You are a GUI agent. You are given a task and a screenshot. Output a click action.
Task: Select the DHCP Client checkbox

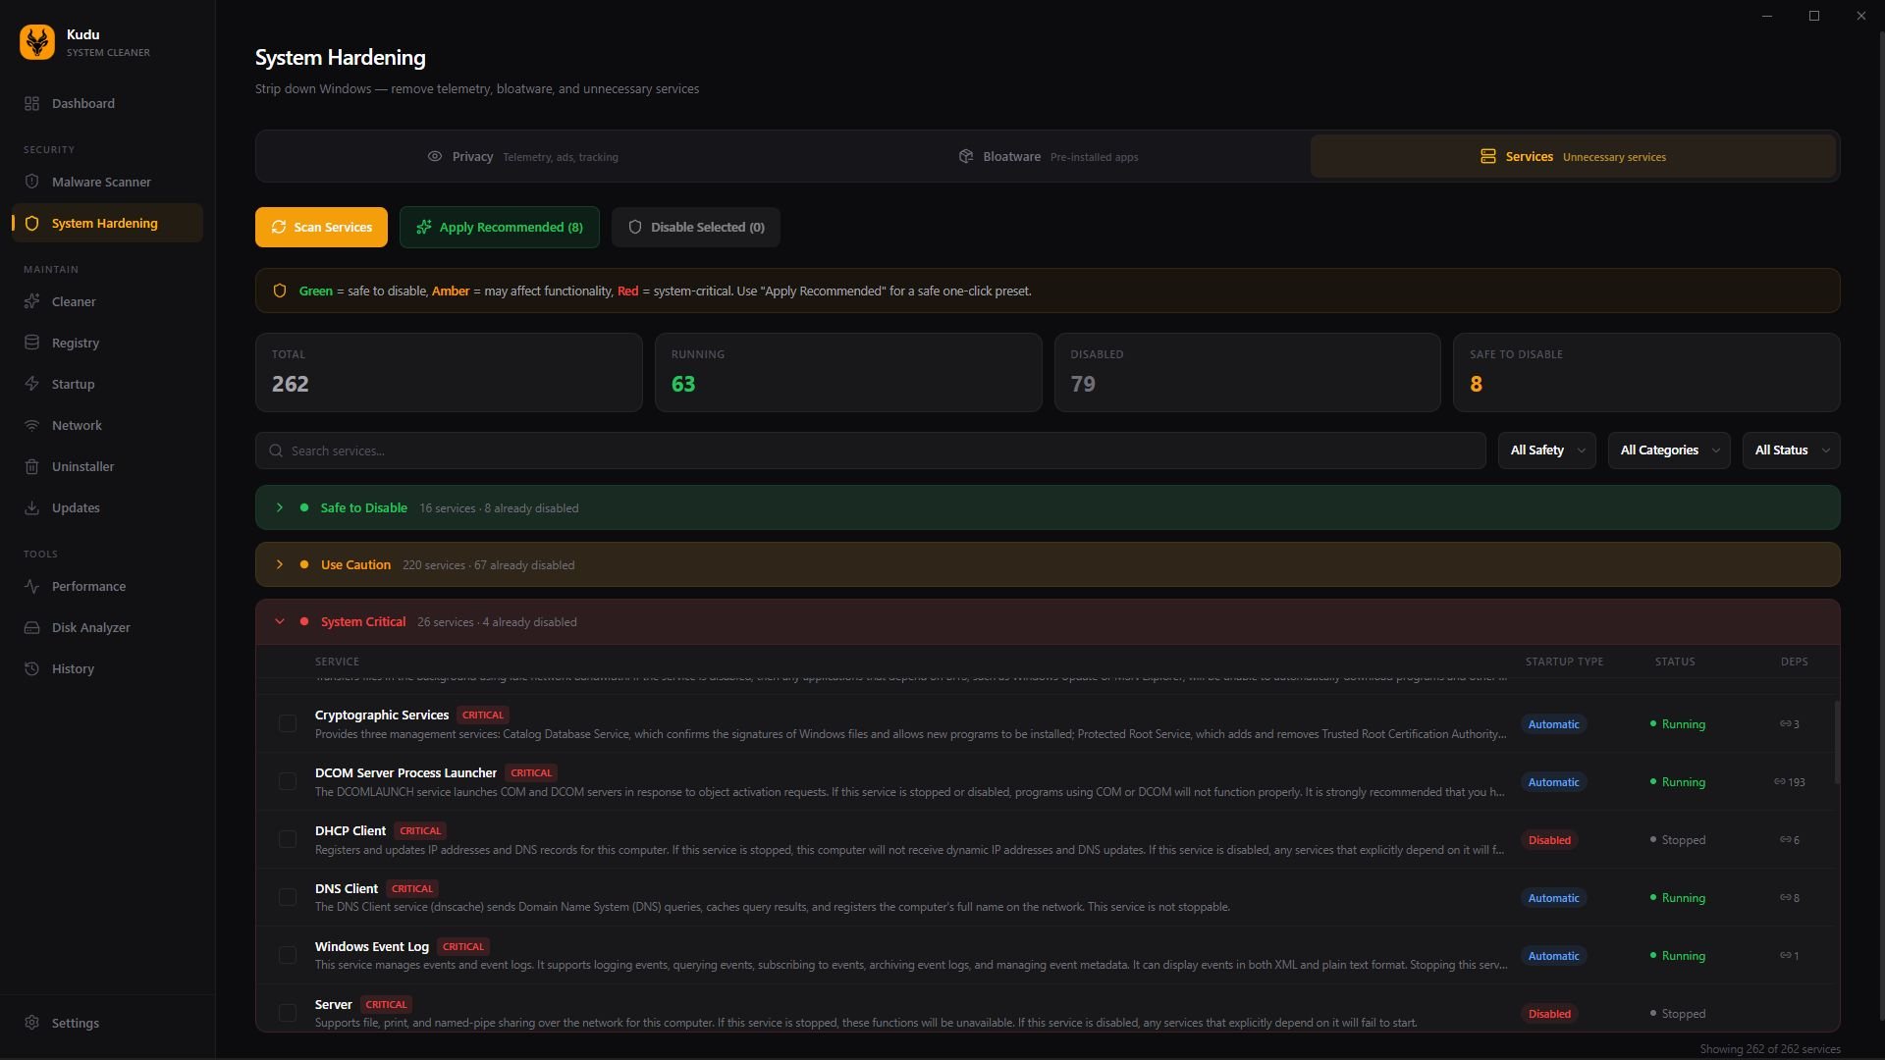click(x=288, y=840)
